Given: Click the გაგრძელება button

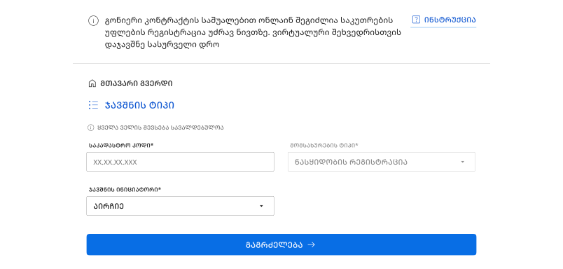Looking at the screenshot, I should click(281, 244).
